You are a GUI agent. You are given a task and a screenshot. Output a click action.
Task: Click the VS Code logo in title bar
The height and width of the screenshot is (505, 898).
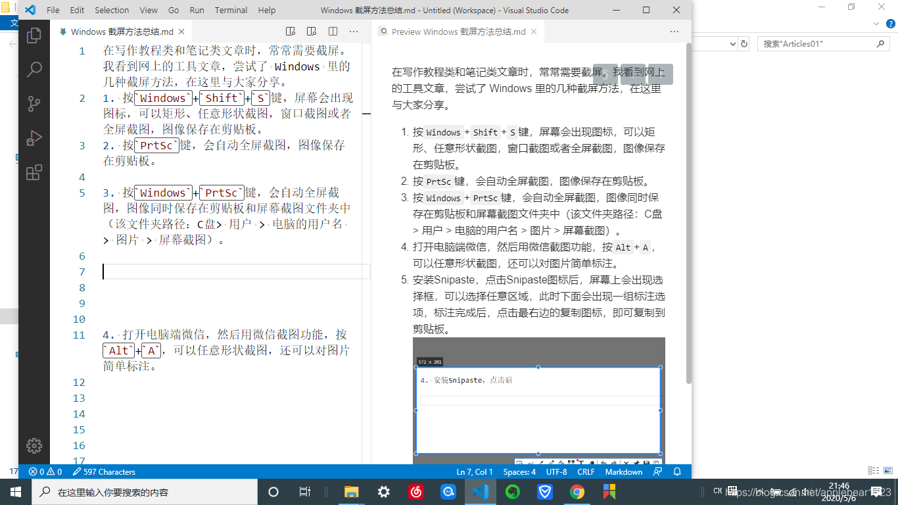click(x=30, y=10)
